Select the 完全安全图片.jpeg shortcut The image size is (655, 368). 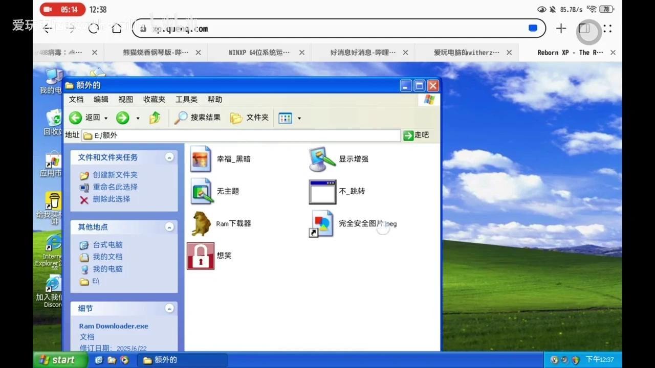point(321,224)
